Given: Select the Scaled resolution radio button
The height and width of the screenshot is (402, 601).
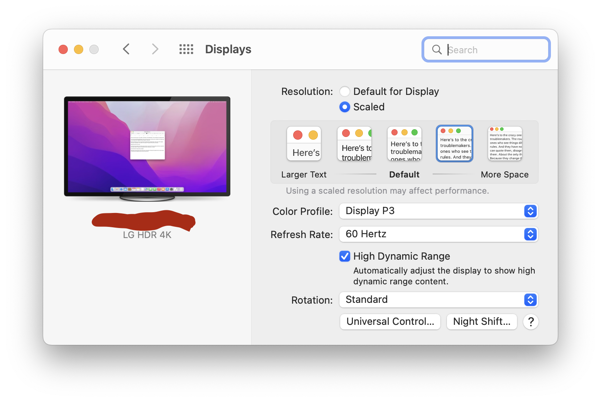Looking at the screenshot, I should click(345, 107).
